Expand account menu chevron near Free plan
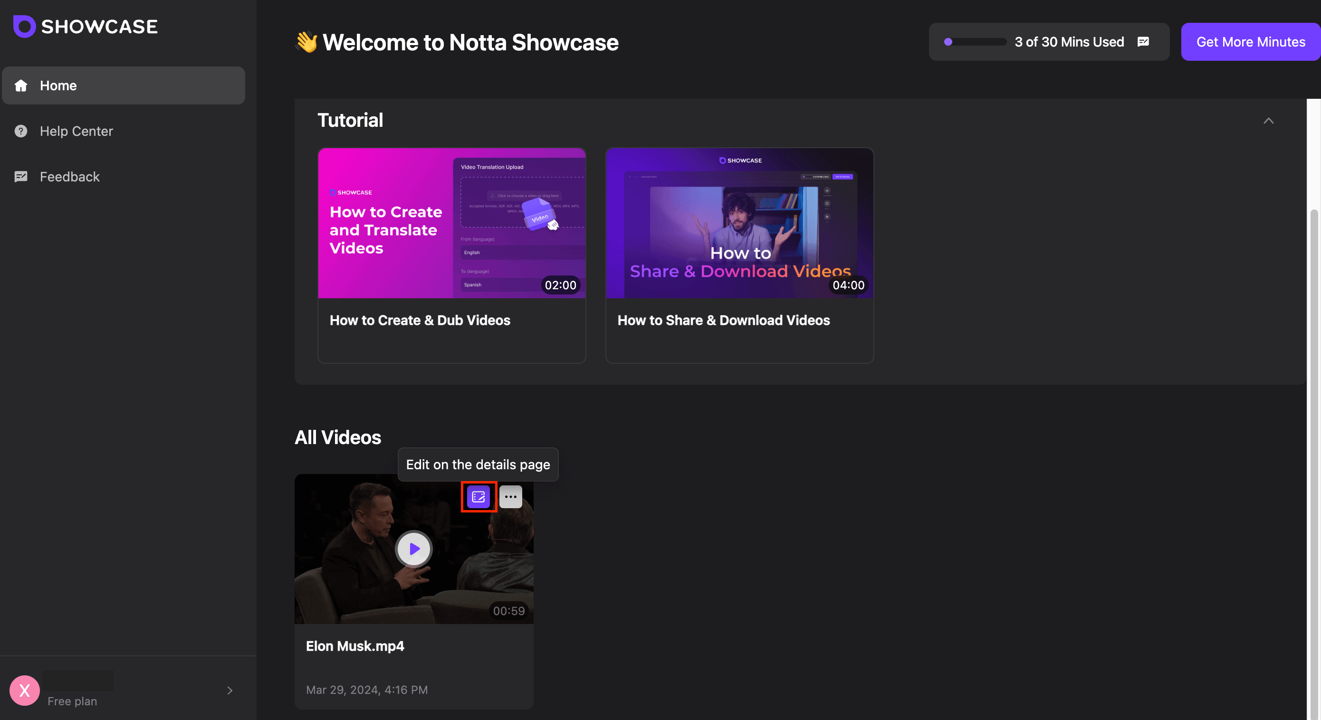 [230, 690]
